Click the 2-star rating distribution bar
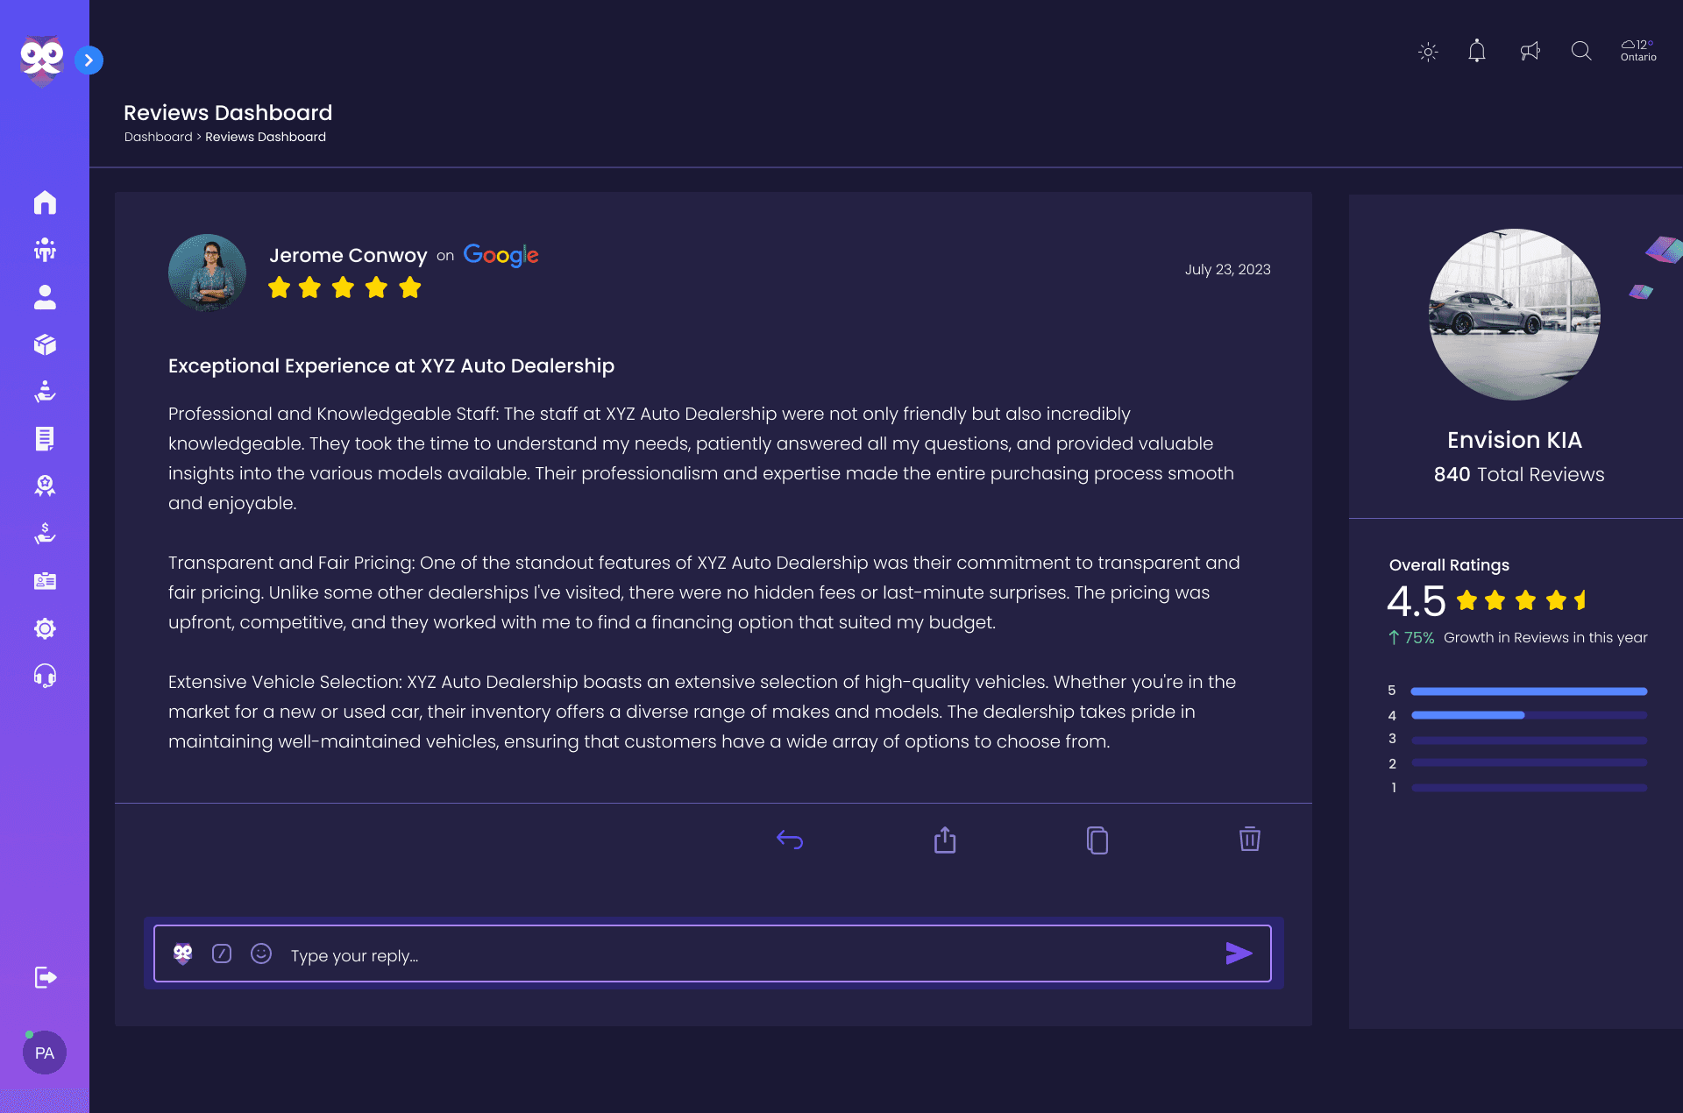1683x1113 pixels. 1529,763
